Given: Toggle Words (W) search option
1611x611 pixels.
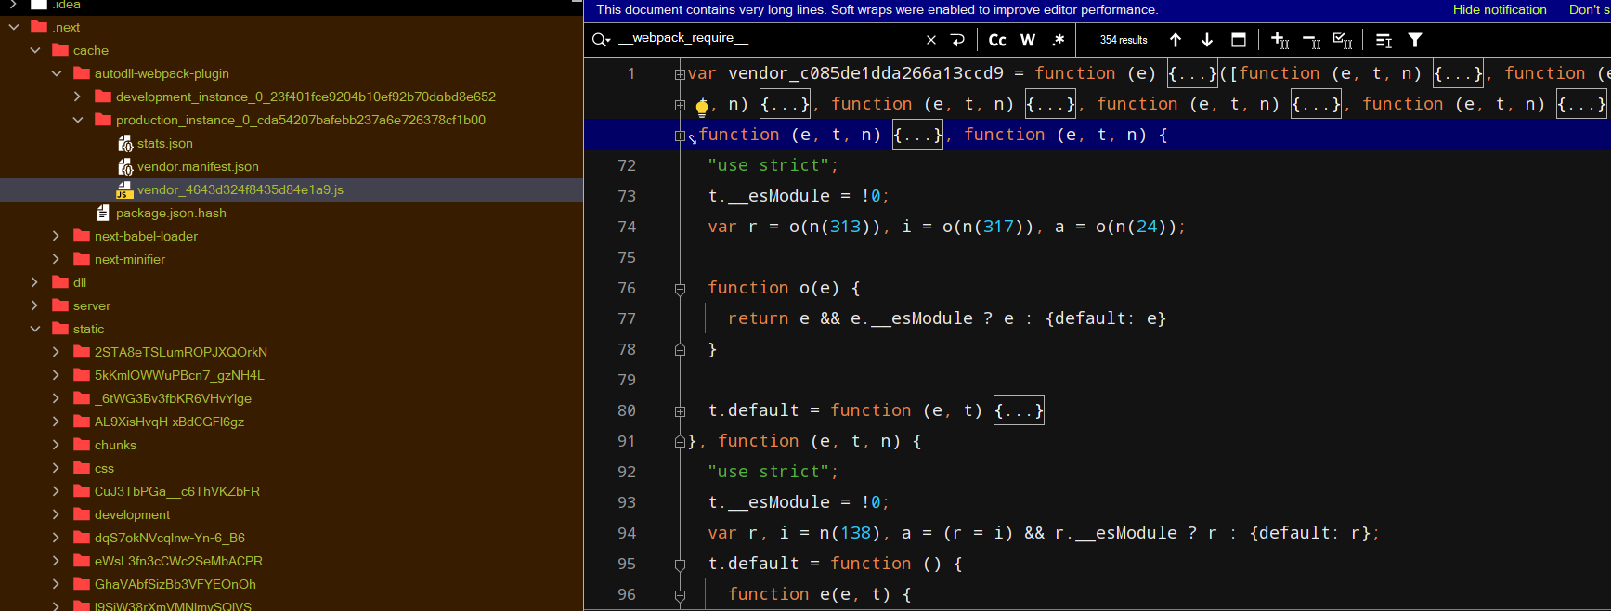Looking at the screenshot, I should tap(1028, 40).
